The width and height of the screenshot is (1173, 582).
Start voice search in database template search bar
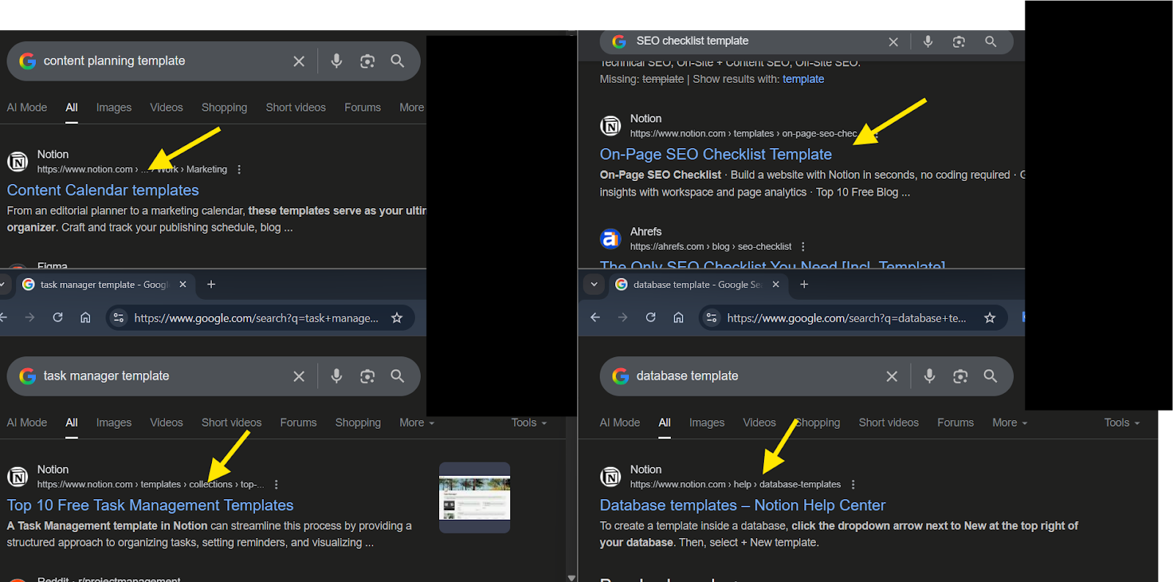pos(930,376)
